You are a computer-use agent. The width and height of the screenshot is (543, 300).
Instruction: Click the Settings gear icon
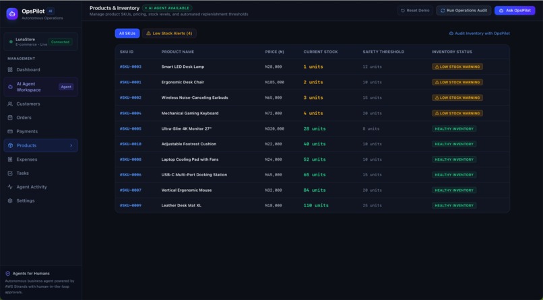[10, 201]
